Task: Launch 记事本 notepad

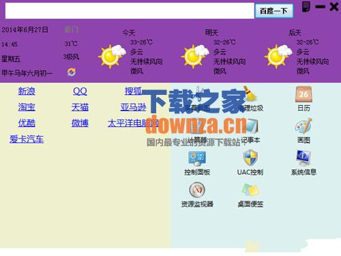Action: pos(251,126)
